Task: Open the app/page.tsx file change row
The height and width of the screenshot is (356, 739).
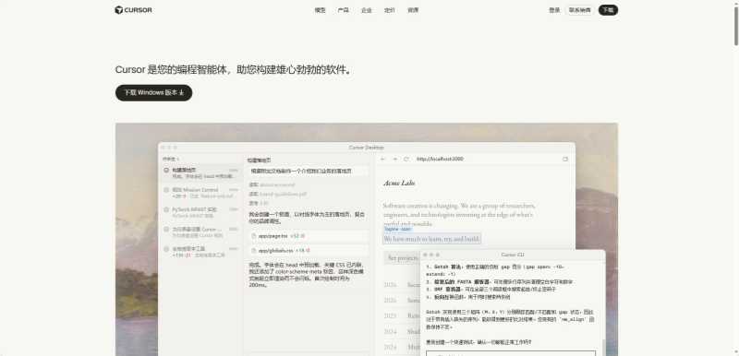Action: coord(309,236)
